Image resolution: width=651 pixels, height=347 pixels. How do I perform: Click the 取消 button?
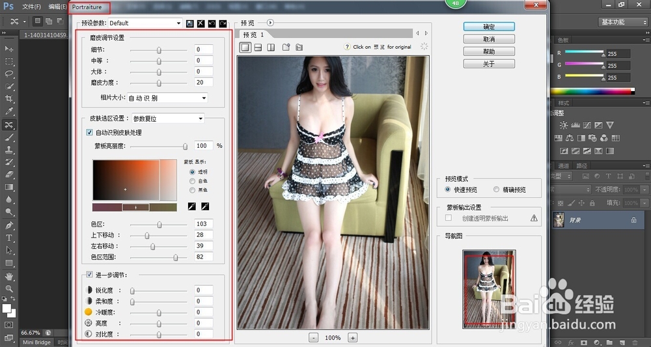(x=489, y=39)
